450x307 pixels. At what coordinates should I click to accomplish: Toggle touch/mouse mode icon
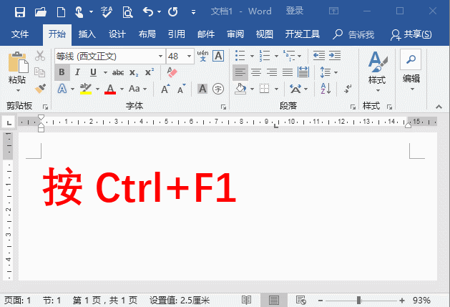79,12
